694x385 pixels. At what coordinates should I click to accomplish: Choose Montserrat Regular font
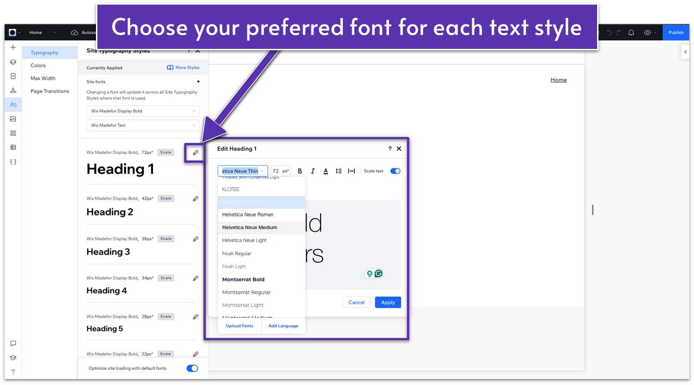(x=262, y=292)
